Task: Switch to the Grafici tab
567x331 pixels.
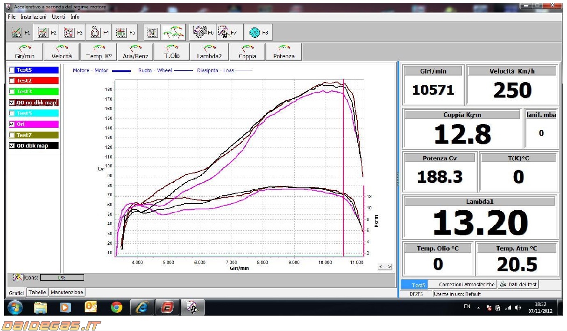Action: (x=16, y=293)
